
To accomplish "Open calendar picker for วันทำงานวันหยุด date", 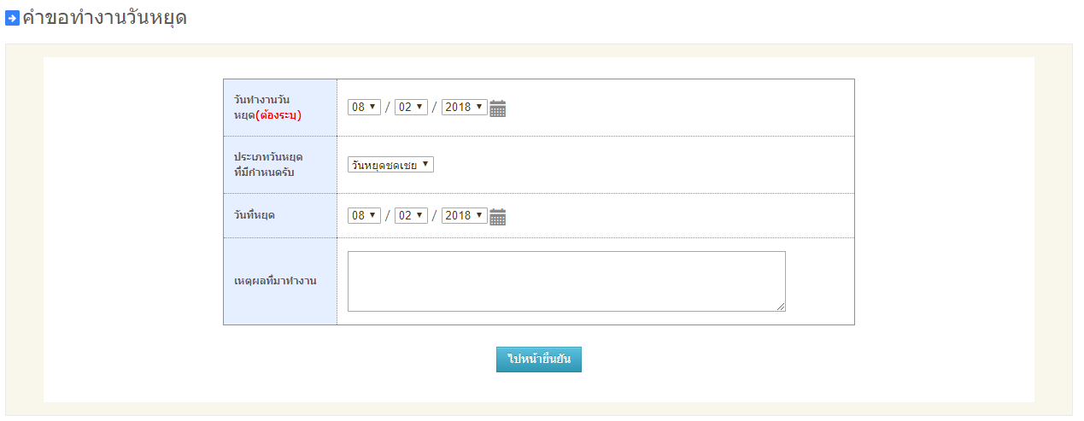I will [x=498, y=108].
